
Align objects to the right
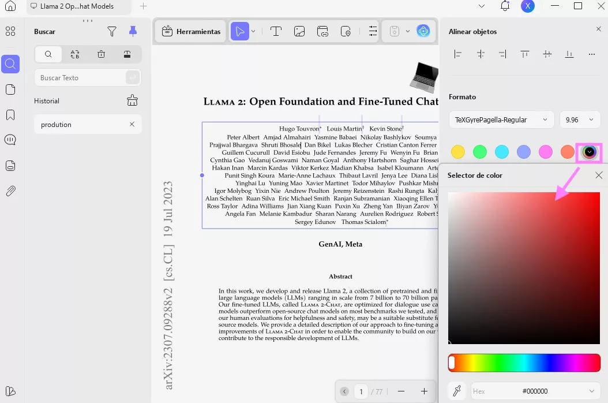502,54
